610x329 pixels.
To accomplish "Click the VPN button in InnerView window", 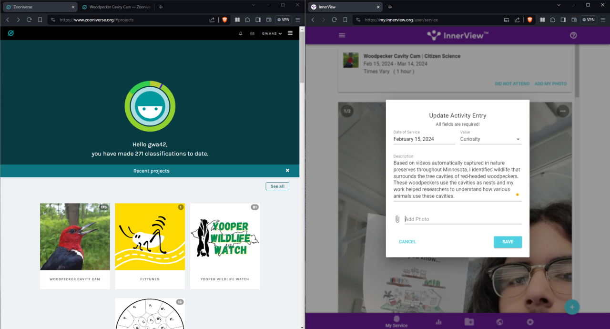I will (x=588, y=20).
